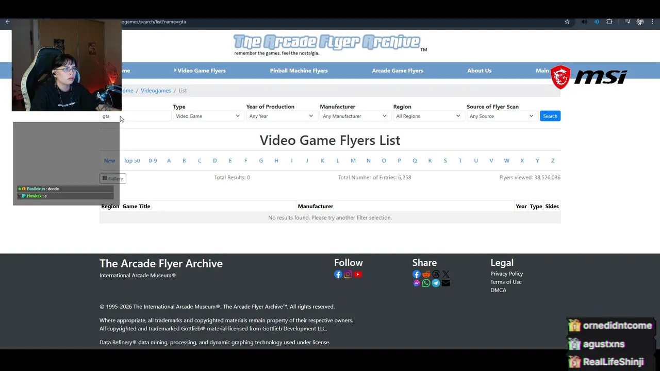This screenshot has height=371, width=660.
Task: Open the browser three-dot menu
Action: [653, 22]
